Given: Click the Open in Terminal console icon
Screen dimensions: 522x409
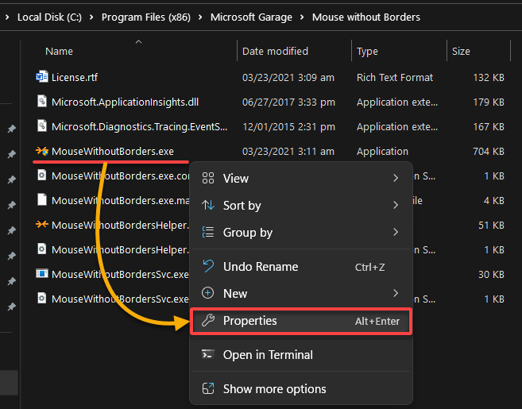Looking at the screenshot, I should [x=208, y=354].
